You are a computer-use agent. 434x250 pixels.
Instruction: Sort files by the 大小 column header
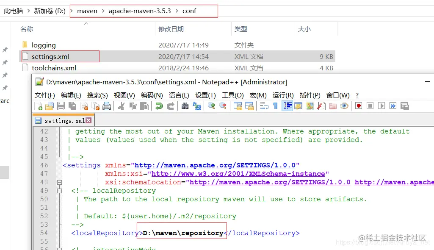(304, 29)
